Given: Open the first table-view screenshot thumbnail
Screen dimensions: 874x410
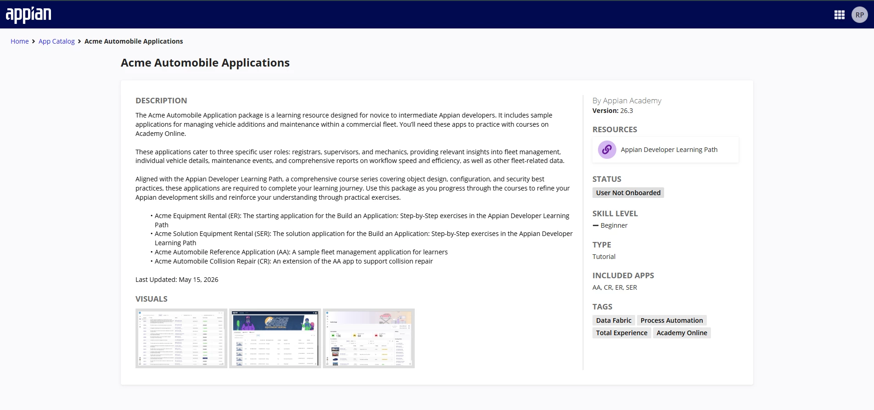Looking at the screenshot, I should pos(181,338).
